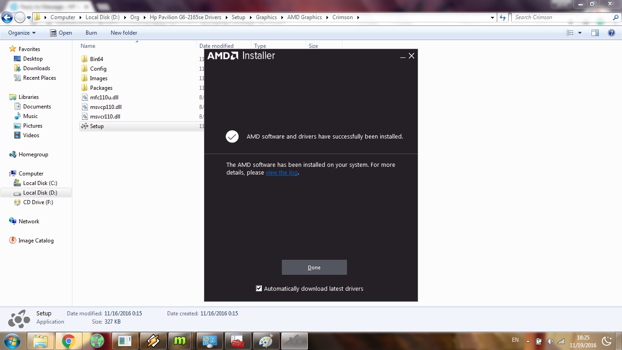Viewport: 622px width, 350px height.
Task: Open the Organize dropdown menu
Action: 22,33
